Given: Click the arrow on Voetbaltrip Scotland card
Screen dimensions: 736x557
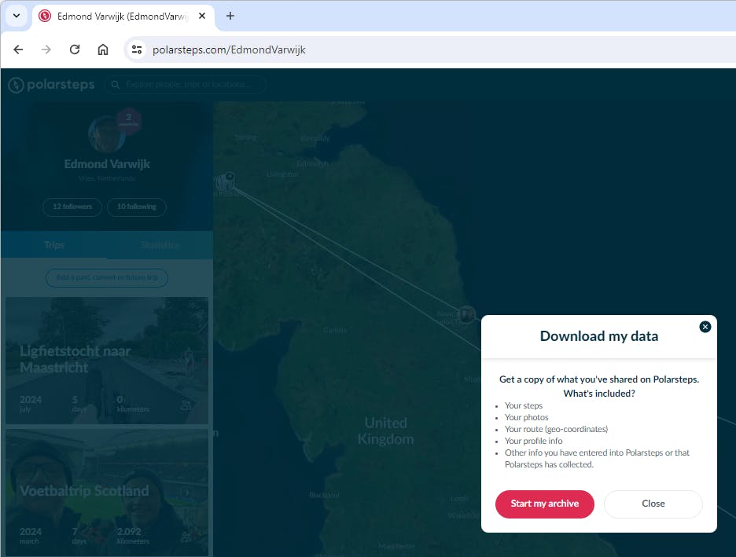Looking at the screenshot, I should click(187, 493).
